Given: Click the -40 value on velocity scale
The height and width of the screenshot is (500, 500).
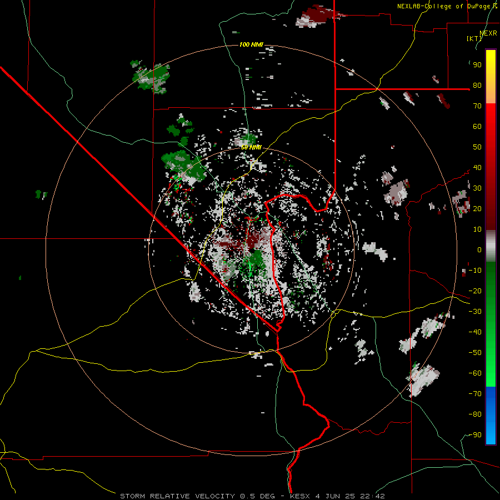Looking at the screenshot, I should (x=475, y=332).
